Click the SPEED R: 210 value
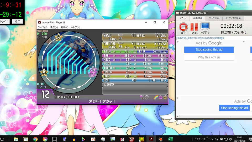This screenshot has height=142, width=252. click(x=42, y=34)
